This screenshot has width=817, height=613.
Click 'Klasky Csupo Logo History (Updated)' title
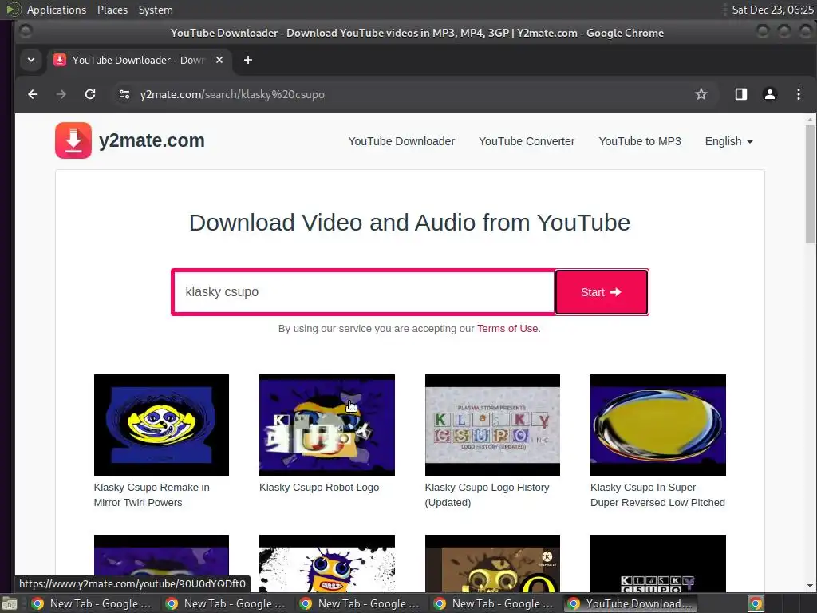(487, 495)
